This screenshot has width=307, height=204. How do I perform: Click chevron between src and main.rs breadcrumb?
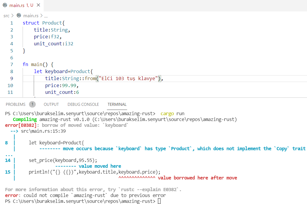click(x=13, y=16)
